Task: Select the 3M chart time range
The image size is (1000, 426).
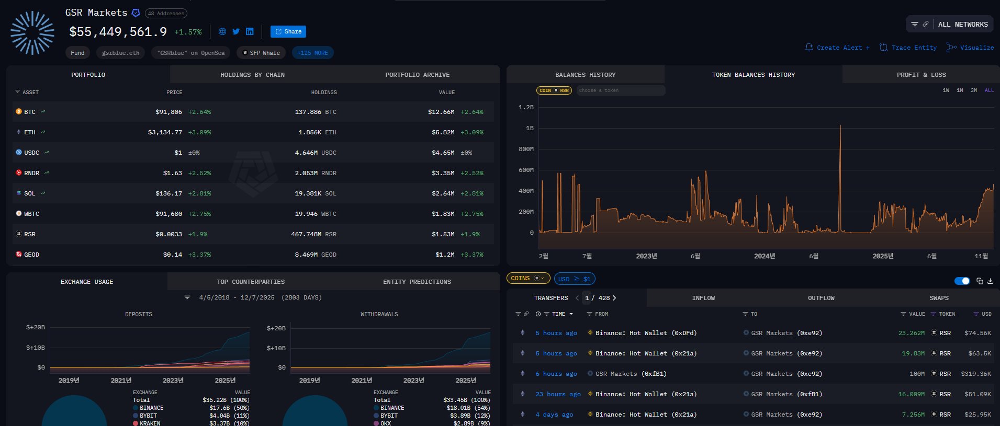Action: tap(973, 90)
